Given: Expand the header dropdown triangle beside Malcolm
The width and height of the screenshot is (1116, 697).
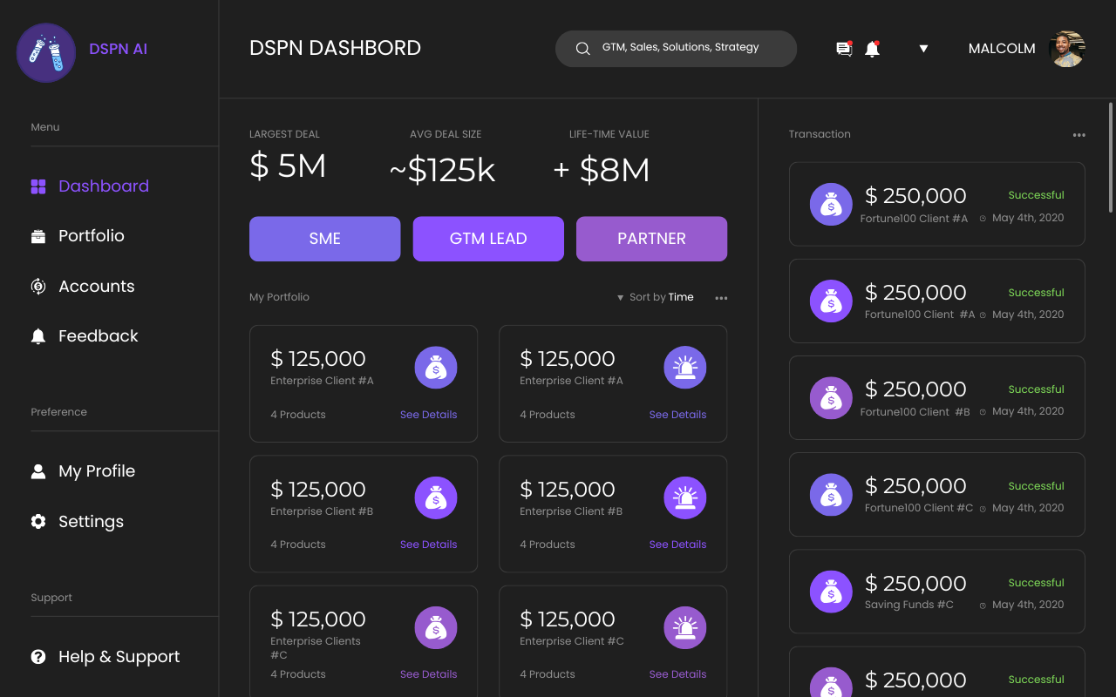Looking at the screenshot, I should (x=923, y=49).
